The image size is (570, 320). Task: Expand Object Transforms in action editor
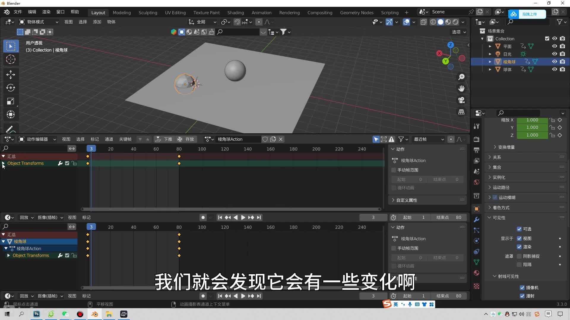pyautogui.click(x=3, y=163)
